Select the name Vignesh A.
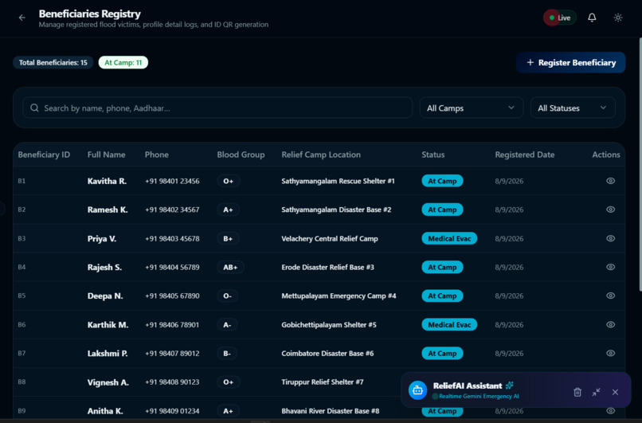642x423 pixels. coord(108,382)
